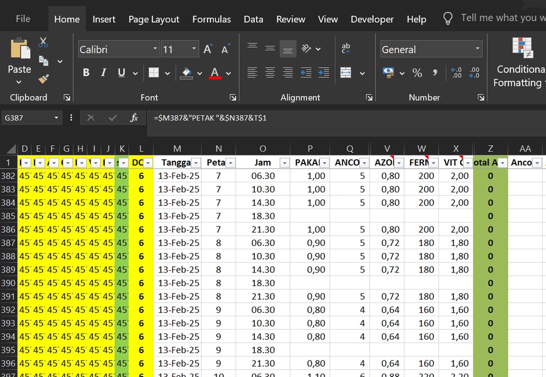Apply the Percent Style icon
The width and height of the screenshot is (546, 377).
[x=417, y=73]
